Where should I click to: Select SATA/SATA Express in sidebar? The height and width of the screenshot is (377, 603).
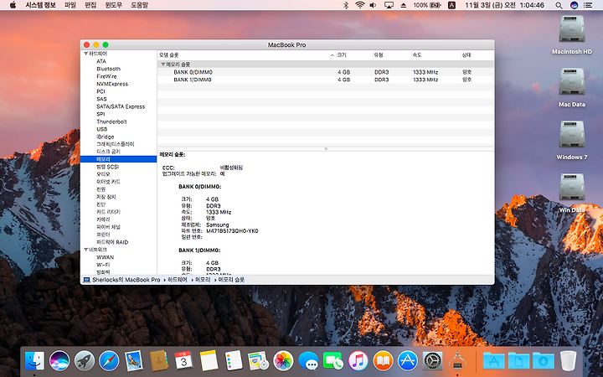121,106
